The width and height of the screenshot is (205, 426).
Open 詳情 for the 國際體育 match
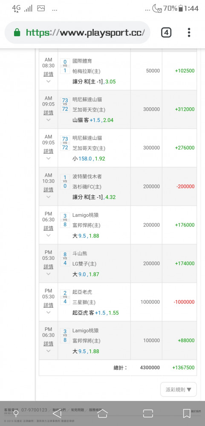pos(49,74)
